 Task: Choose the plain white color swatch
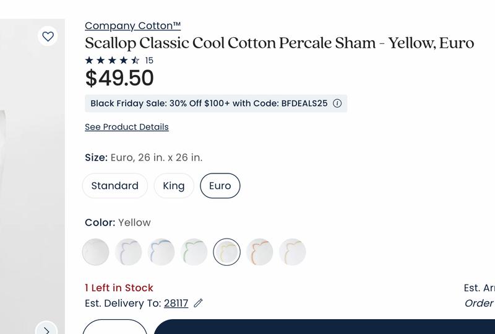pos(96,252)
